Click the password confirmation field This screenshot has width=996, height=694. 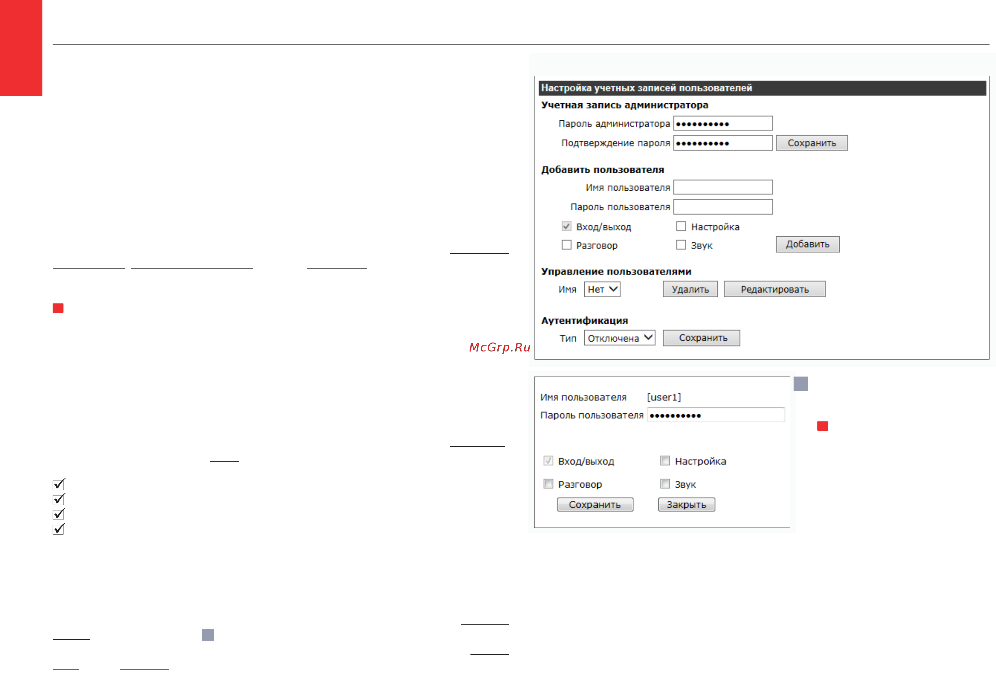723,143
